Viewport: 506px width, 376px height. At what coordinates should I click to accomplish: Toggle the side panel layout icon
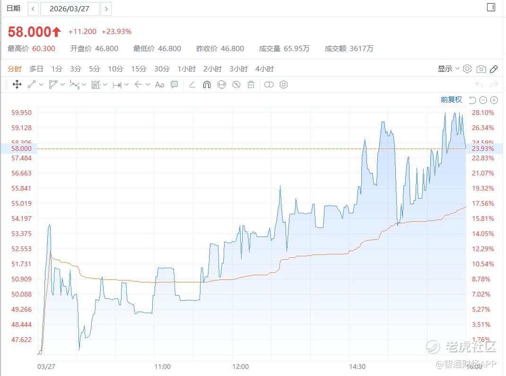point(491,8)
